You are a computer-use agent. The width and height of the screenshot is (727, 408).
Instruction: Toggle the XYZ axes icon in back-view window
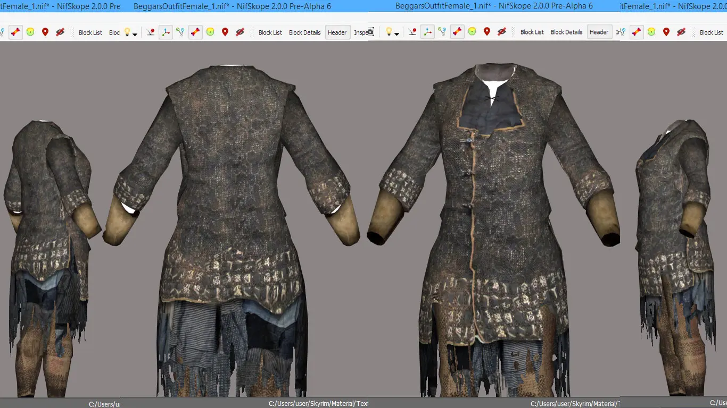[166, 32]
